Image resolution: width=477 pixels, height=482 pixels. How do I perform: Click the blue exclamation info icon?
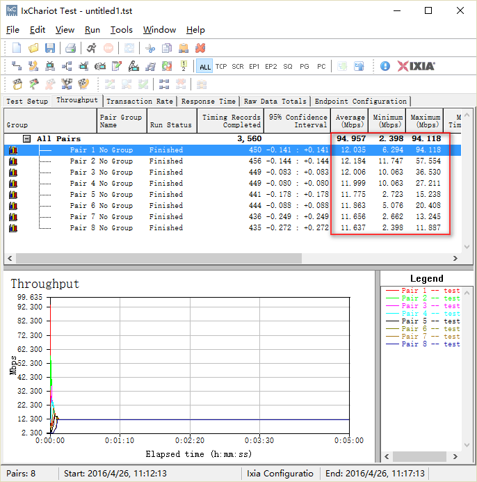pyautogui.click(x=385, y=66)
